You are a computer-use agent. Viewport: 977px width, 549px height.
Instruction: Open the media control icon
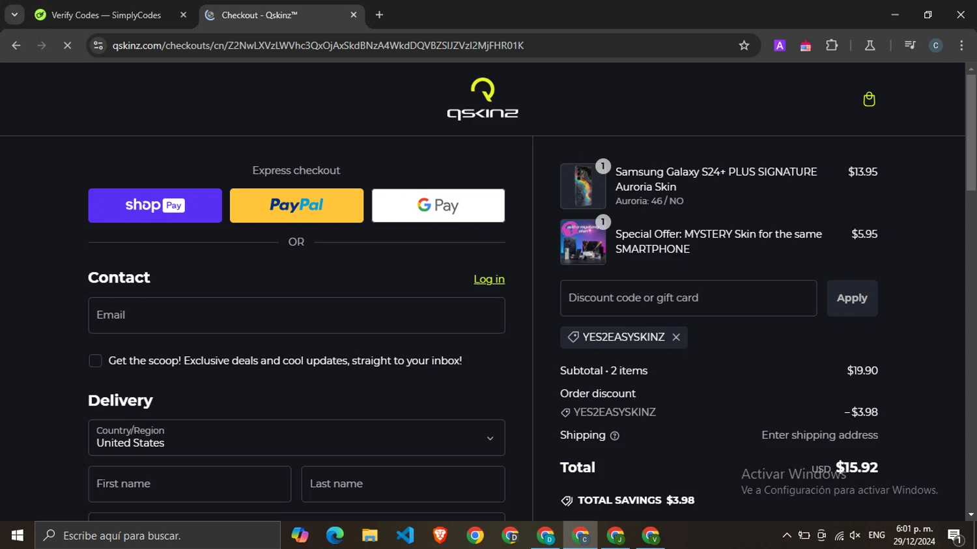click(x=910, y=46)
